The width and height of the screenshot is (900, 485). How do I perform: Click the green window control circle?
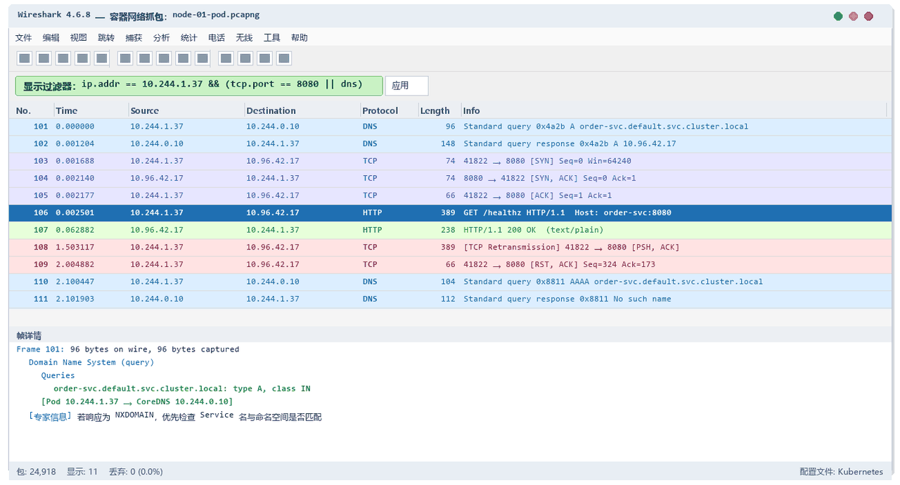pos(838,16)
